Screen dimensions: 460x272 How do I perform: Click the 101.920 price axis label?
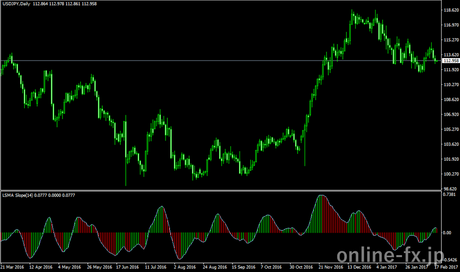(451, 159)
